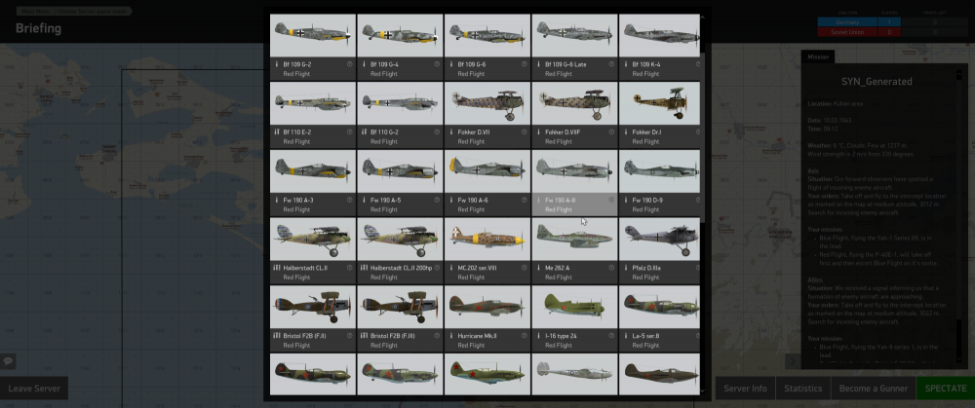The image size is (975, 408).
Task: Open the info icon for Bf 109 G-2
Action: 349,64
